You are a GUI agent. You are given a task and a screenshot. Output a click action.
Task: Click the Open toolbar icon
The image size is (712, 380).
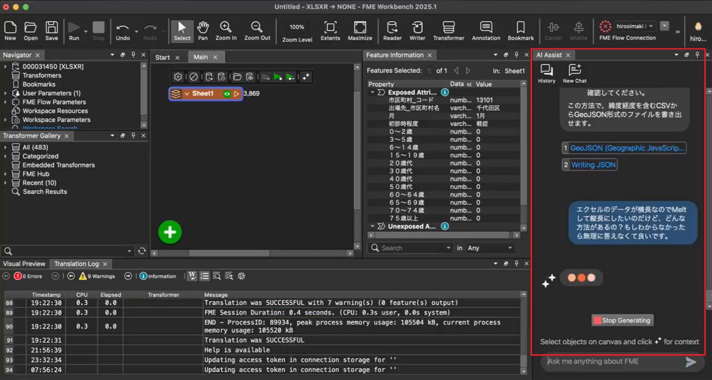click(x=31, y=31)
